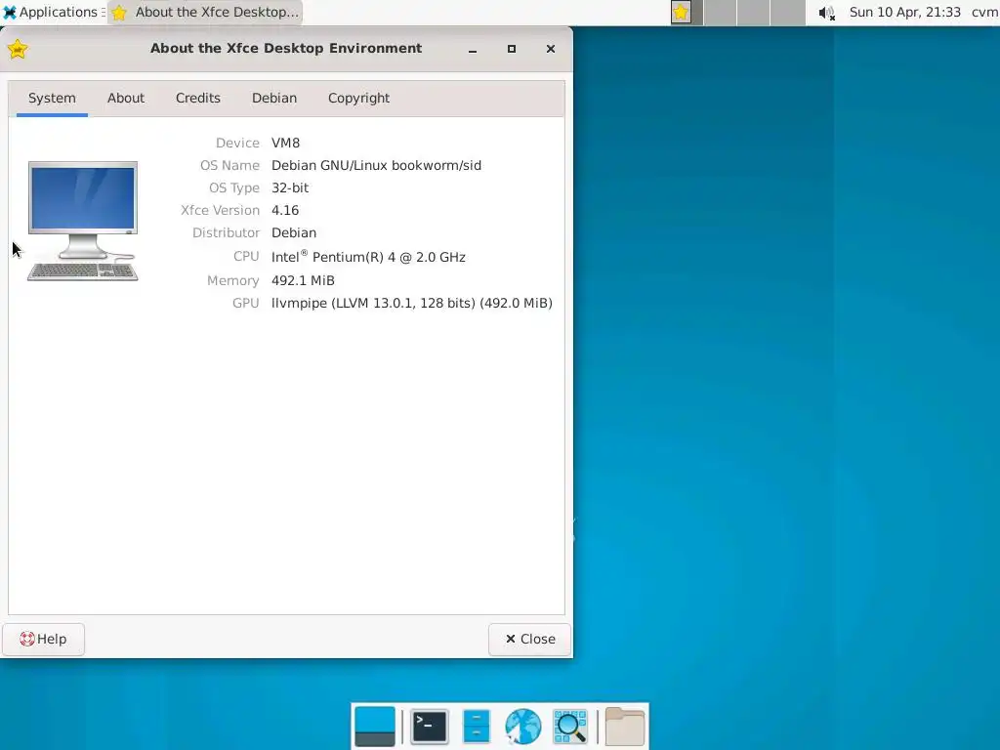Switch to the System tab

pos(52,99)
